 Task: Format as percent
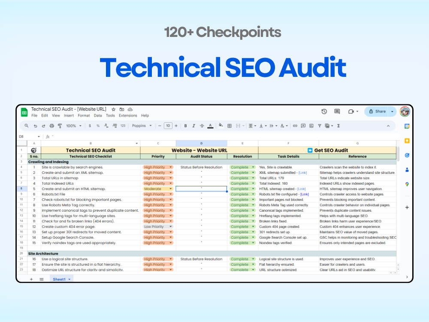coord(98,126)
